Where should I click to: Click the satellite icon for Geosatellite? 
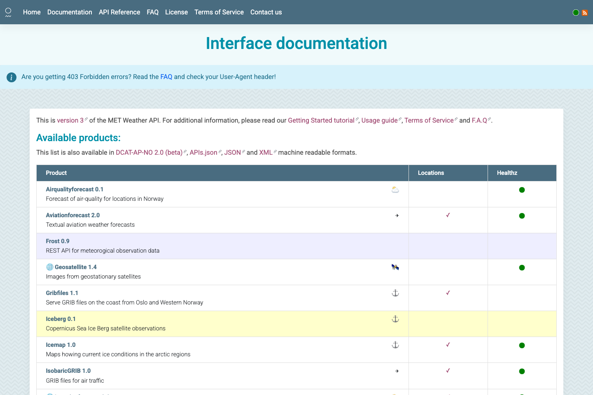pyautogui.click(x=395, y=267)
